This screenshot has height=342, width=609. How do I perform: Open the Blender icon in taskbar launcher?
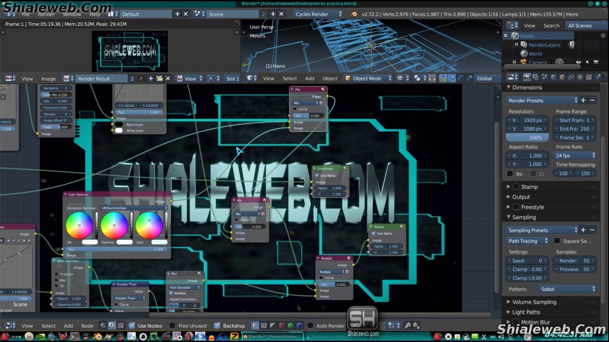pyautogui.click(x=97, y=336)
